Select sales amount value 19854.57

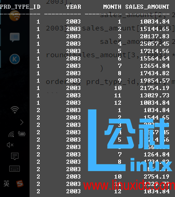pyautogui.click(x=155, y=81)
